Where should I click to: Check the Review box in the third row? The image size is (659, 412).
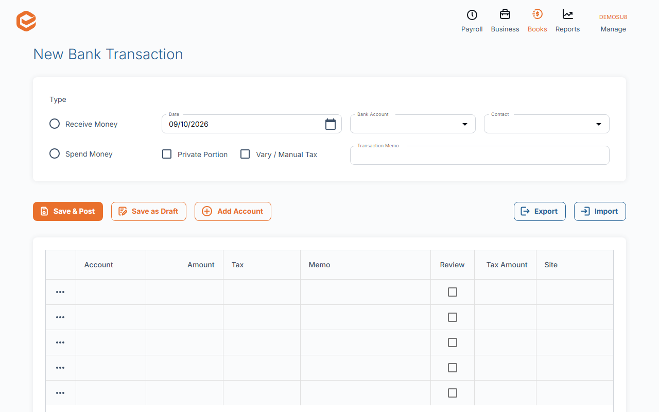(453, 342)
